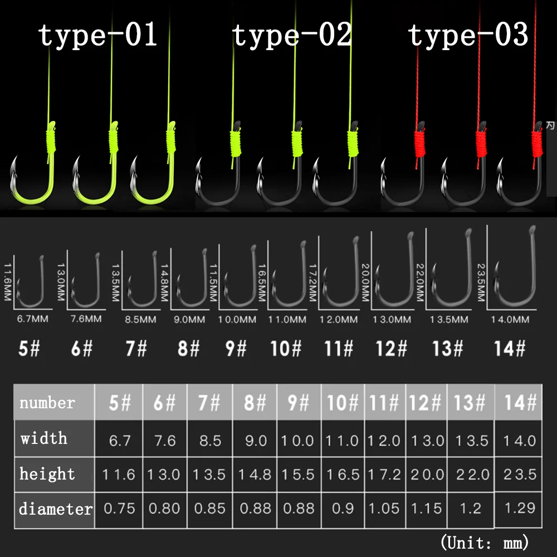Image resolution: width=557 pixels, height=557 pixels.
Task: Click the vertical 11.6MM height label
Action: [x=7, y=282]
